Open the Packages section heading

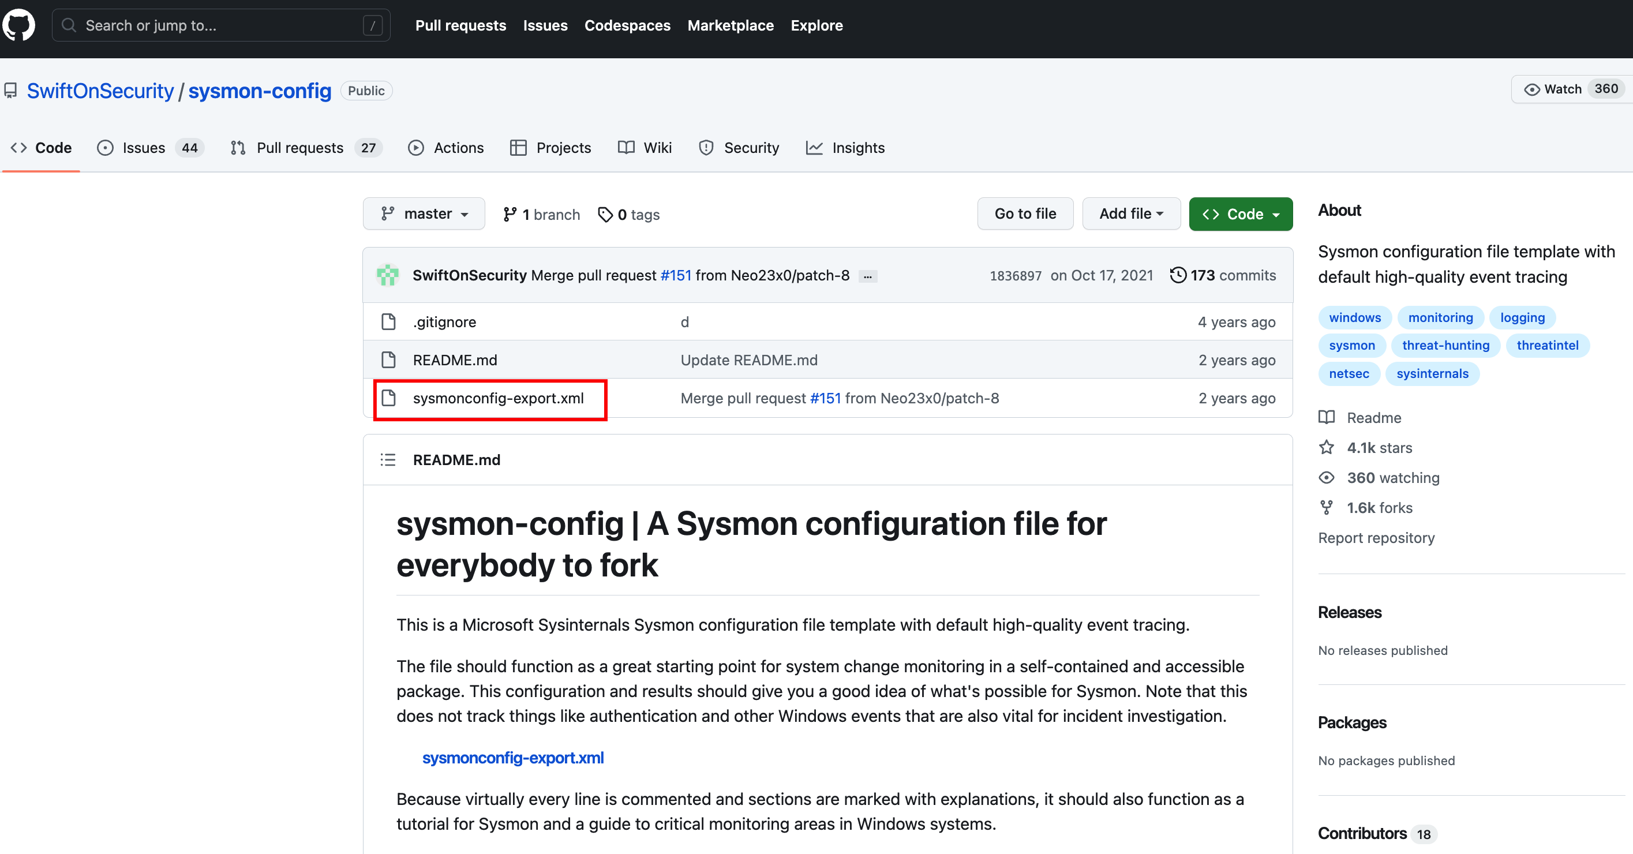[x=1352, y=723]
